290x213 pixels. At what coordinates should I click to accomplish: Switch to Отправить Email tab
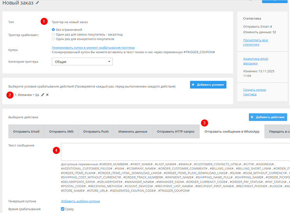[x=26, y=132]
